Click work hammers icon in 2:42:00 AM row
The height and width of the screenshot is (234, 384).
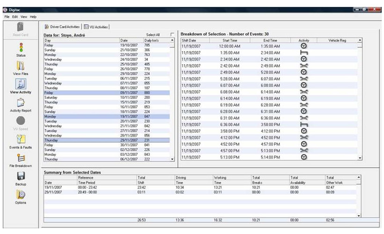(x=303, y=66)
